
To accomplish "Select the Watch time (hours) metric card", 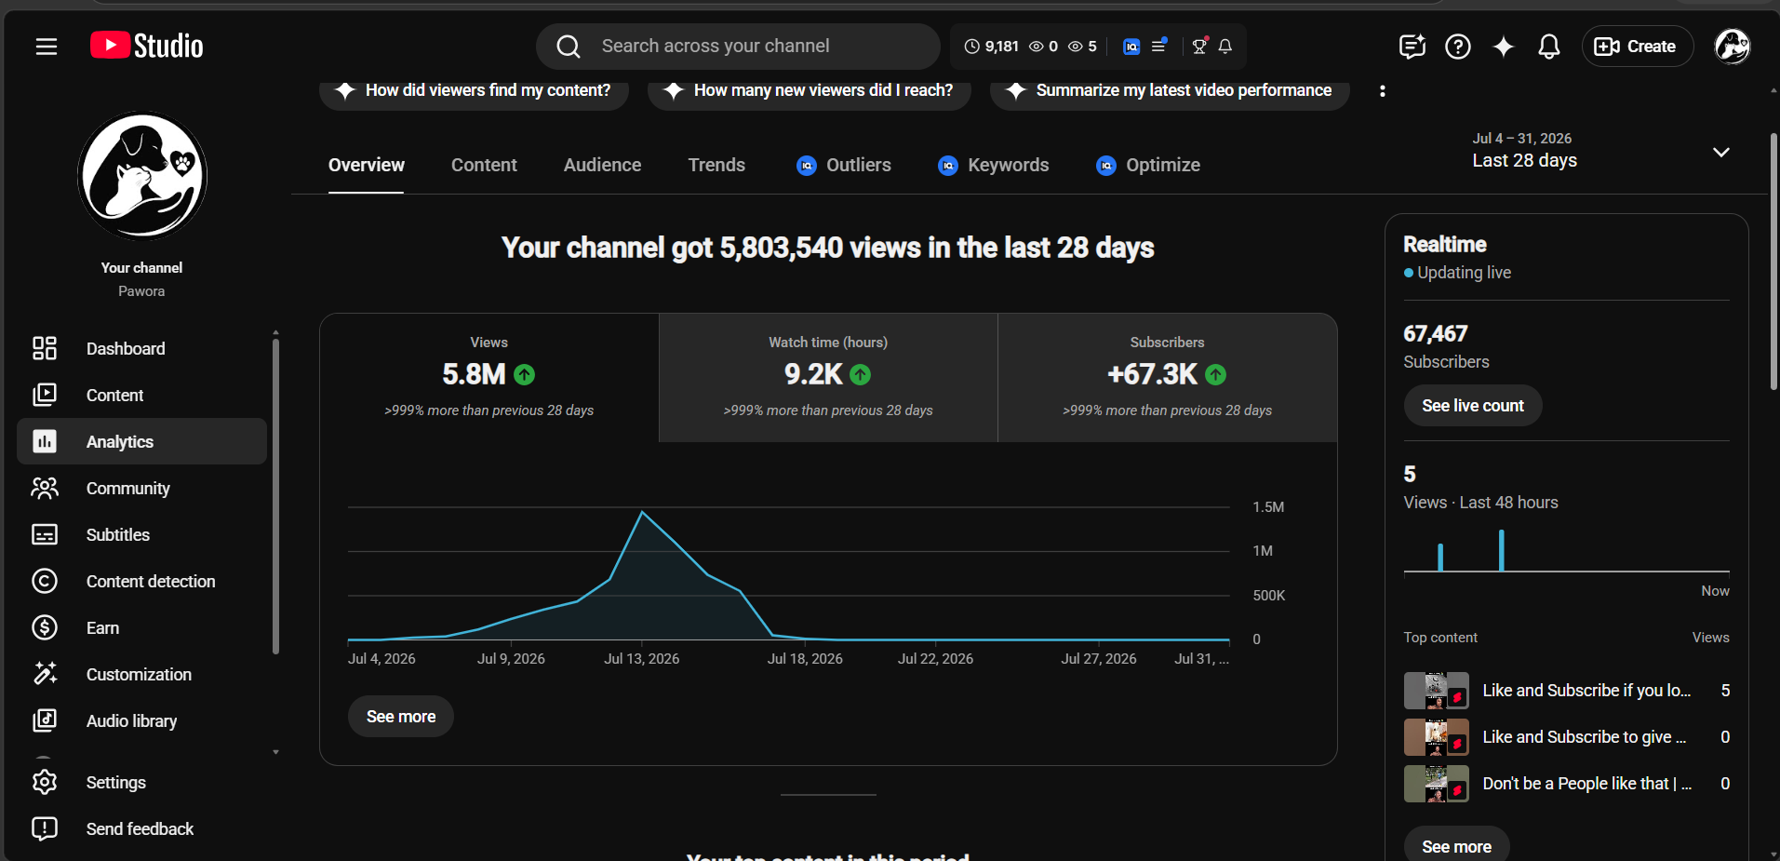I will tap(828, 378).
